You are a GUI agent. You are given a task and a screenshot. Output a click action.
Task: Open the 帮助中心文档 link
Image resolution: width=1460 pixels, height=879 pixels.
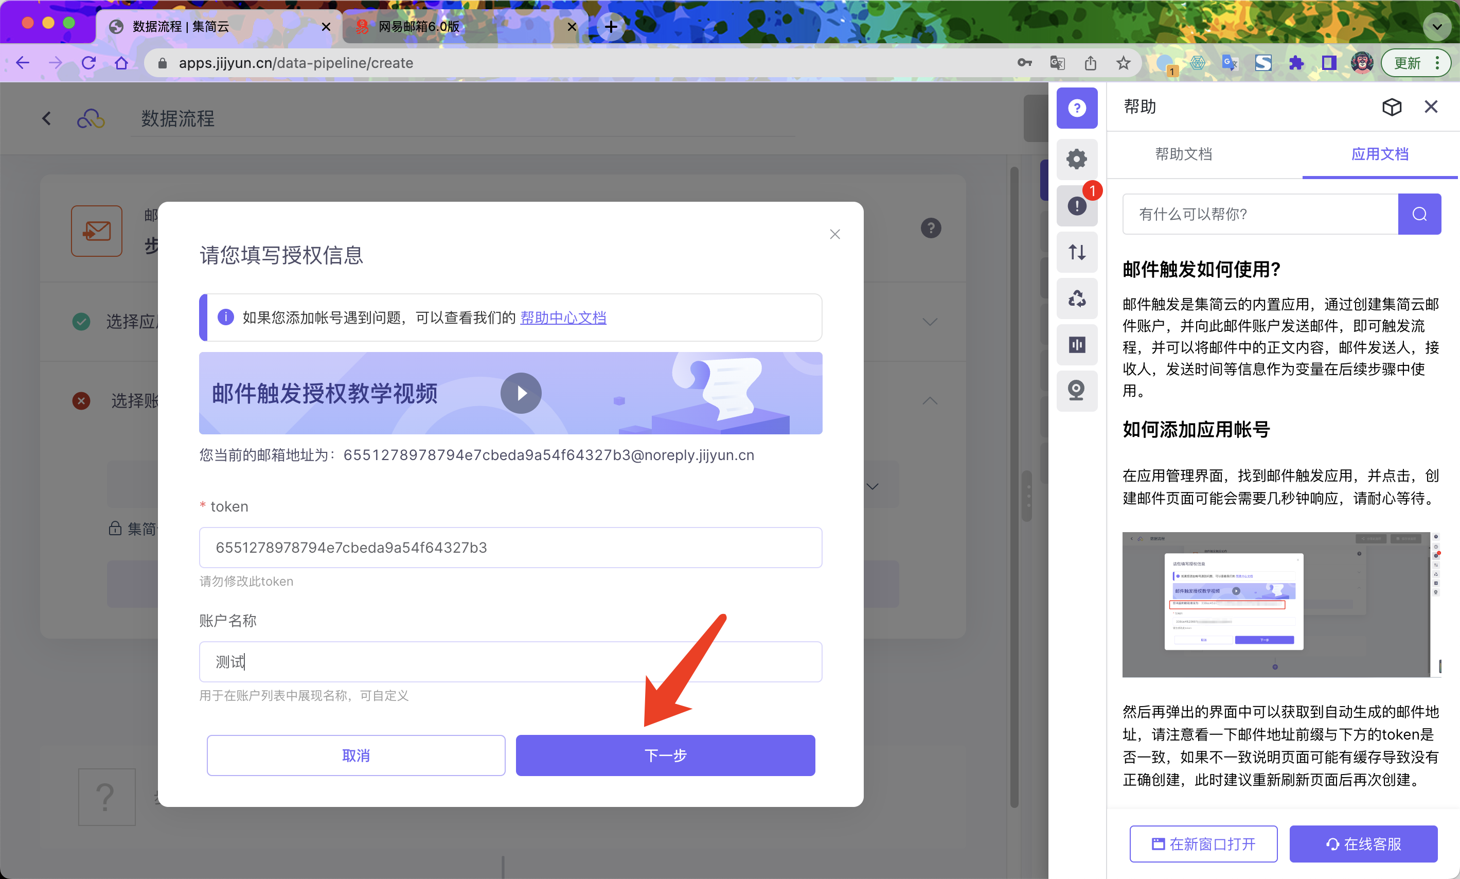[x=562, y=318]
